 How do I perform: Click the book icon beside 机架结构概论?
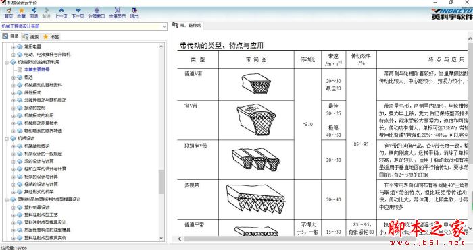coord(20,146)
